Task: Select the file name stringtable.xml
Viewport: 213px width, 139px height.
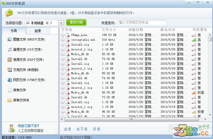Action: [x=83, y=40]
